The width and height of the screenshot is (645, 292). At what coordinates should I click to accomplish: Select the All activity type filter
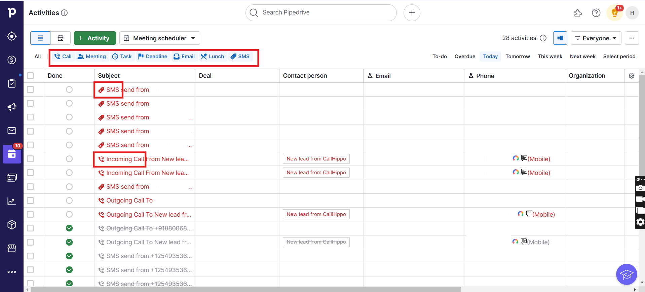coord(38,57)
